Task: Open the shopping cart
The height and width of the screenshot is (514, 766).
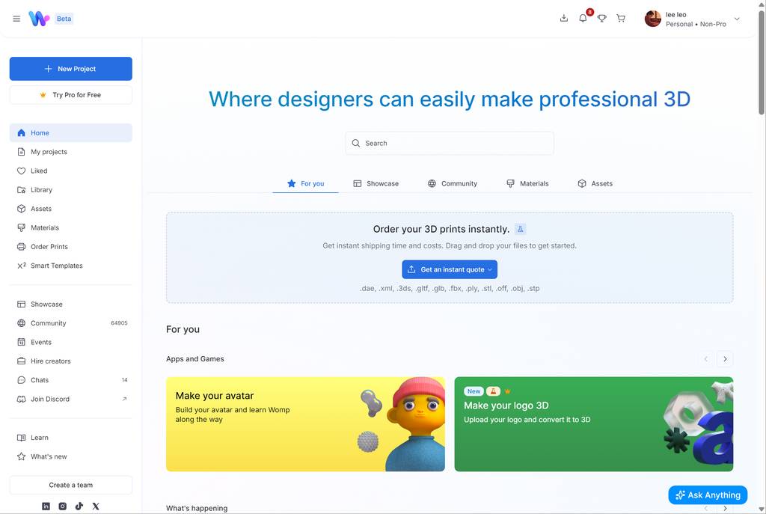Action: (x=621, y=19)
